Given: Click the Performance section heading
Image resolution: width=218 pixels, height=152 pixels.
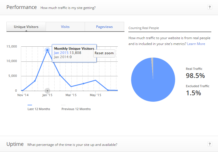Looking at the screenshot, I should tap(21, 7).
